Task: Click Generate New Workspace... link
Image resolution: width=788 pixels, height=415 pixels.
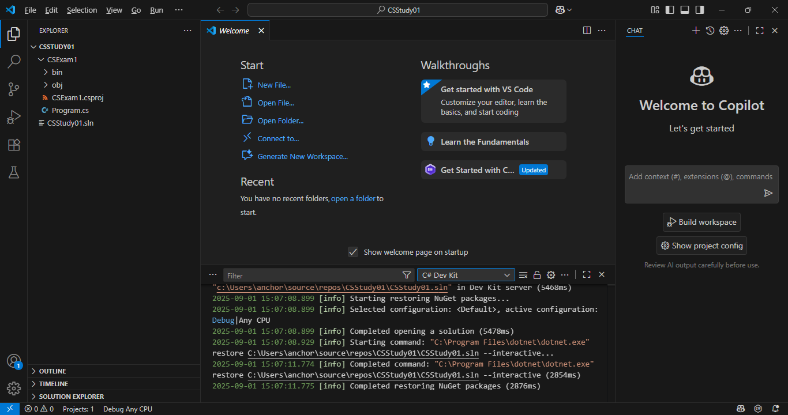Action: click(303, 156)
